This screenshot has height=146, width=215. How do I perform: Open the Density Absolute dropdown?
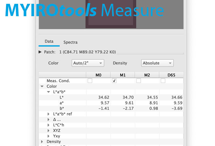pyautogui.click(x=157, y=63)
